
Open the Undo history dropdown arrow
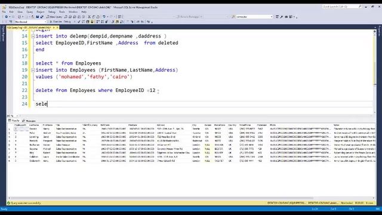107,17
